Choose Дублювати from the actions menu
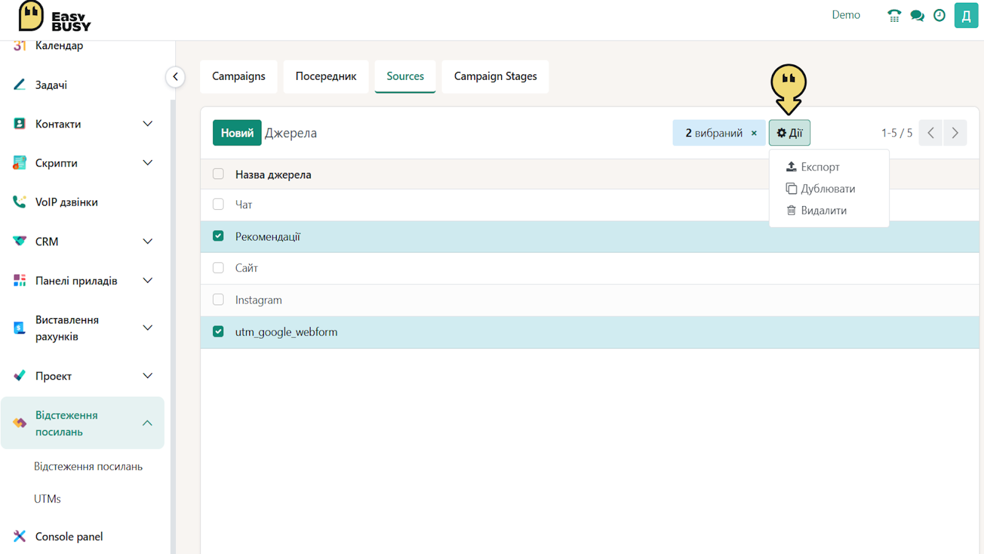Screen dimensions: 984x554 click(x=829, y=188)
